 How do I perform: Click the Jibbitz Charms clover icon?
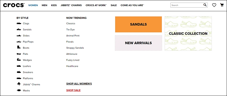(x=19, y=84)
